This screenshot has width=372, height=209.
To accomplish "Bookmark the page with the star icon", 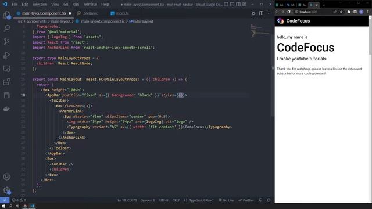I will click(341, 12).
